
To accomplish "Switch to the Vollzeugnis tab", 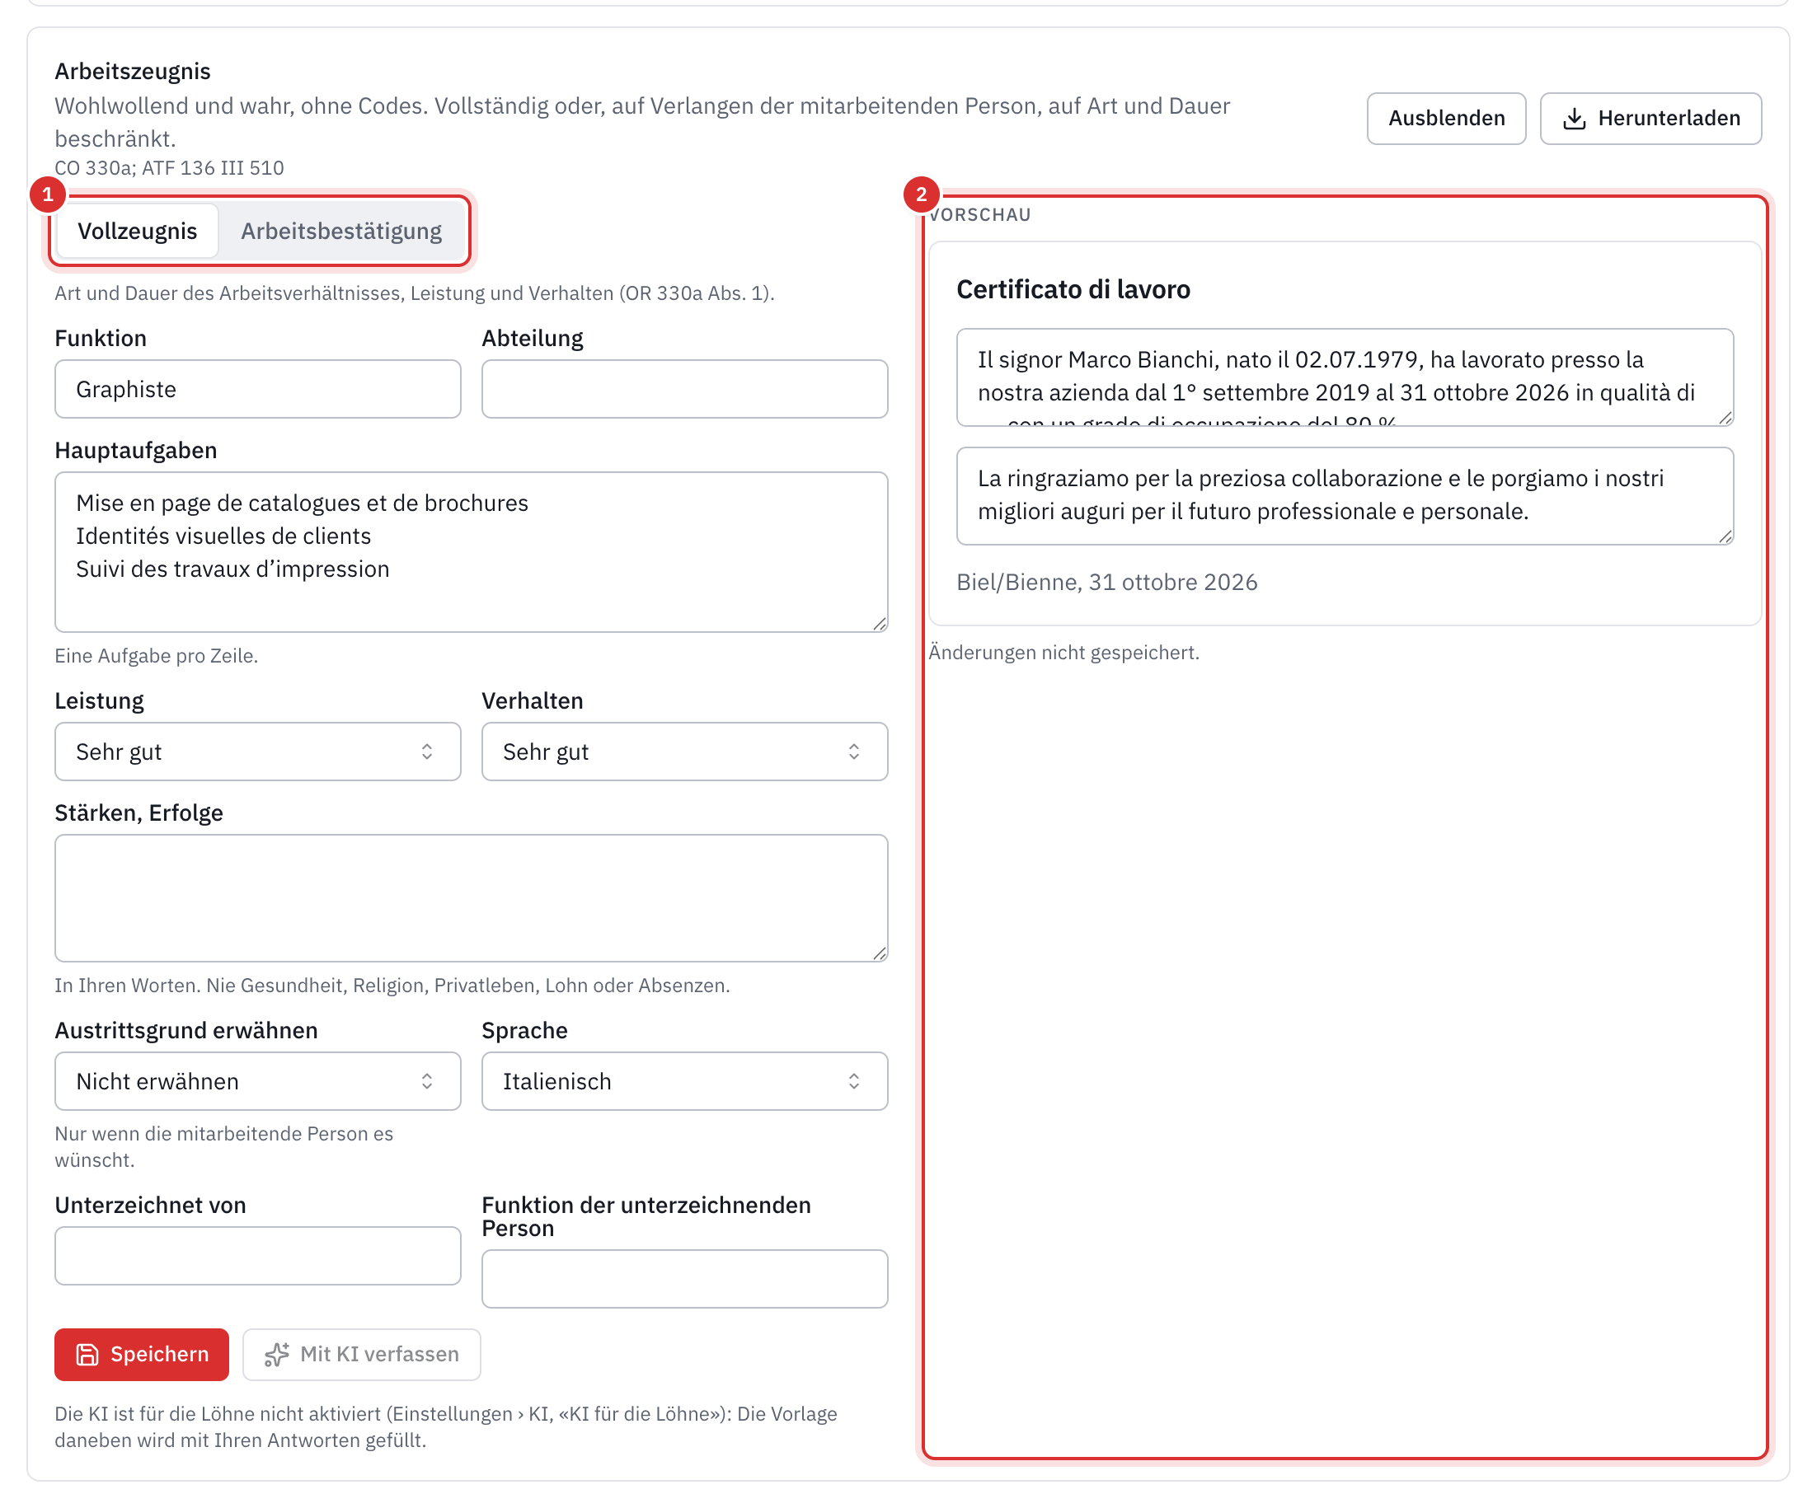I will 137,231.
